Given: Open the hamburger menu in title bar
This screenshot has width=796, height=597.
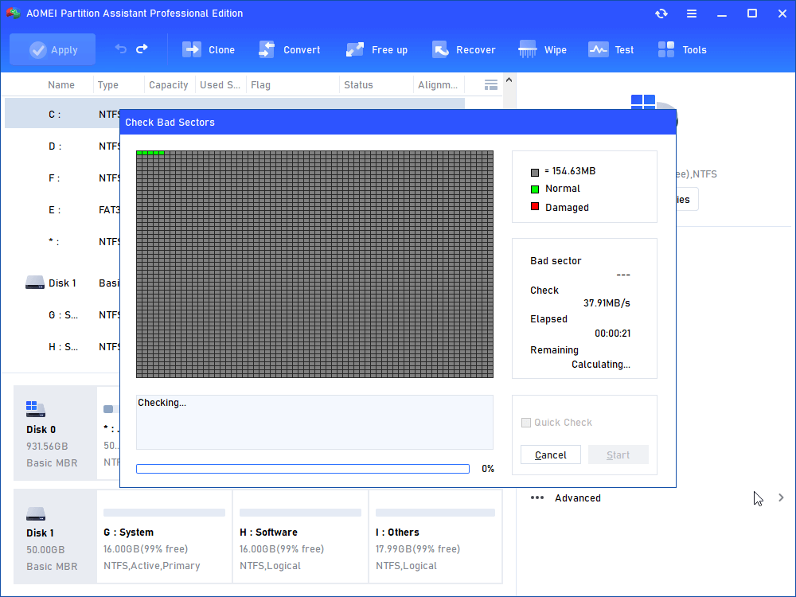Looking at the screenshot, I should 692,14.
